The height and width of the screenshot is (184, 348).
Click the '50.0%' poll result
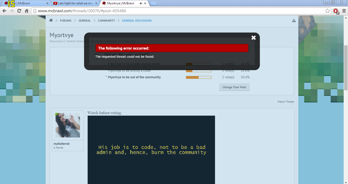[245, 77]
